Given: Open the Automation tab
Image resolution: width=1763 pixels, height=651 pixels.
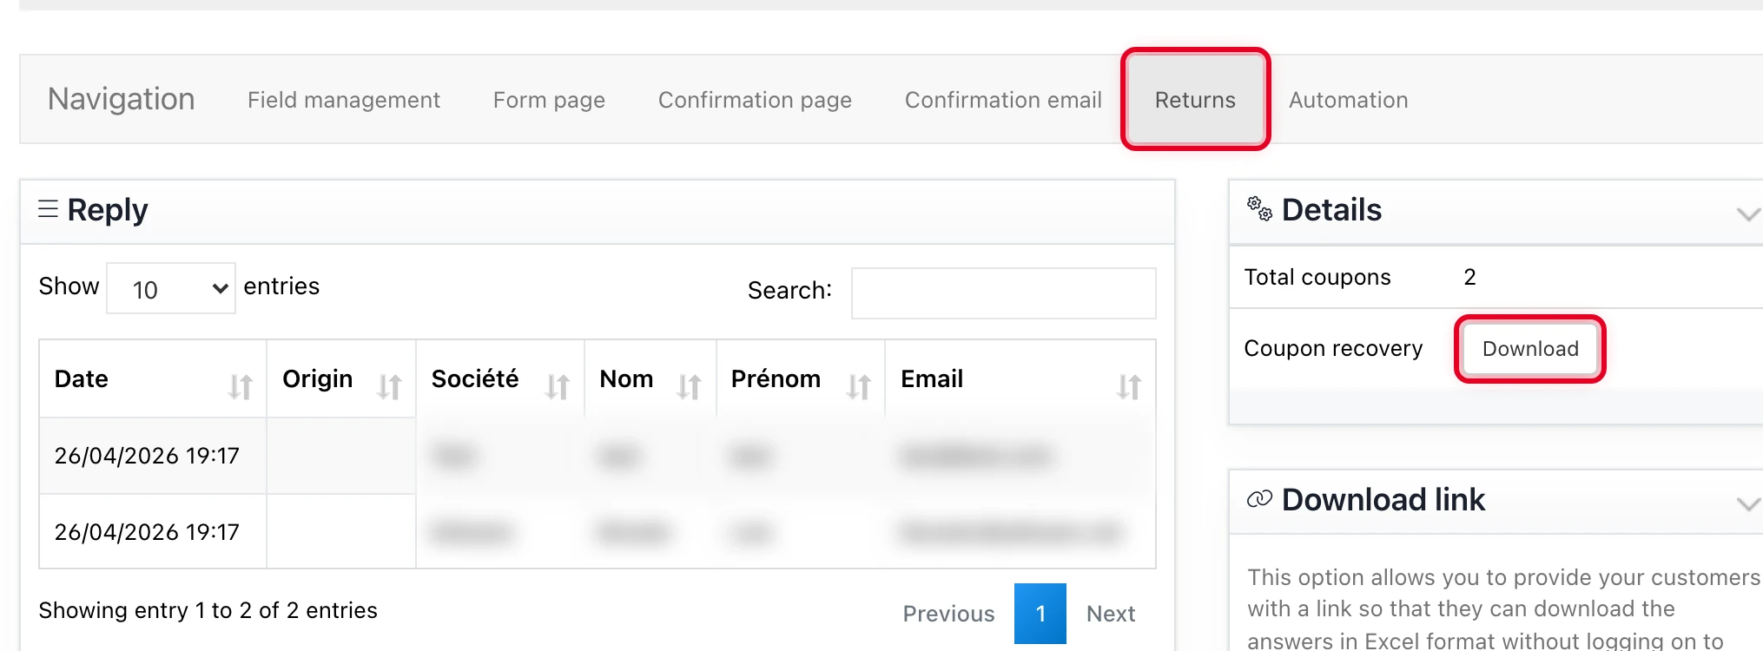Looking at the screenshot, I should [1347, 99].
